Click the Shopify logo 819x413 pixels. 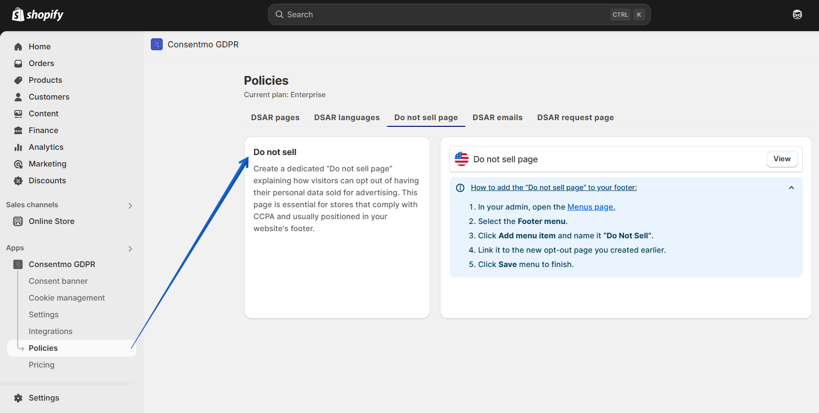tap(37, 15)
